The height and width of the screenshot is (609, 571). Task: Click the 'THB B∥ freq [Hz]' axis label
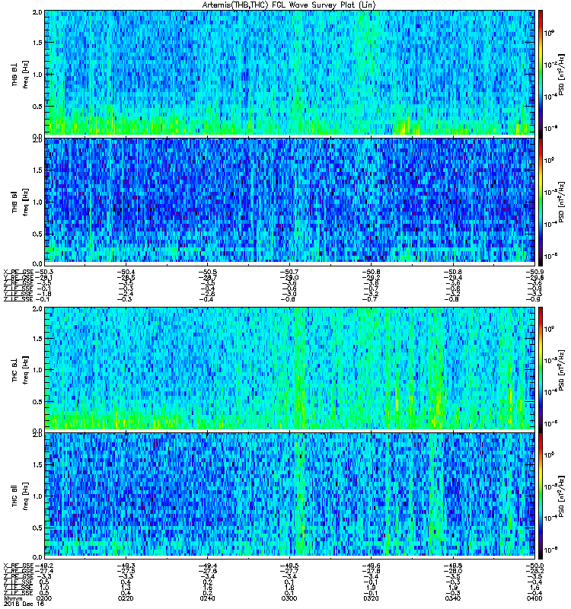[20, 202]
